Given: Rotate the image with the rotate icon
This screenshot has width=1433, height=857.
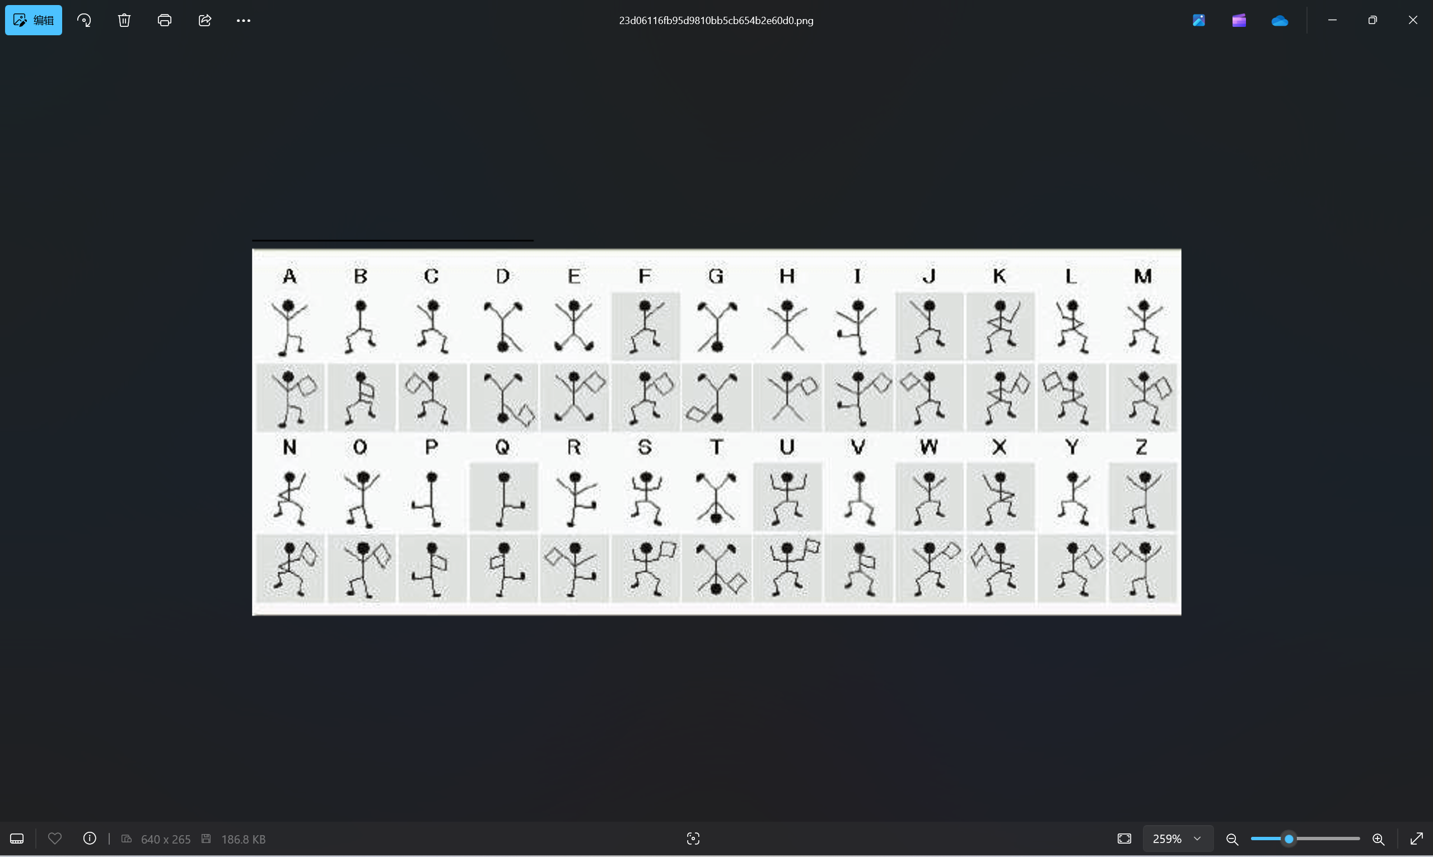Looking at the screenshot, I should (x=85, y=20).
